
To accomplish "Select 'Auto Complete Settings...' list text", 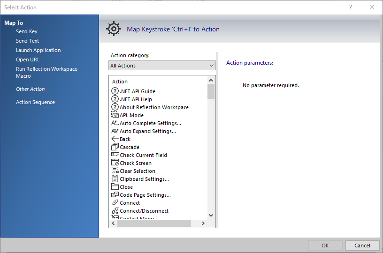I will coord(151,123).
